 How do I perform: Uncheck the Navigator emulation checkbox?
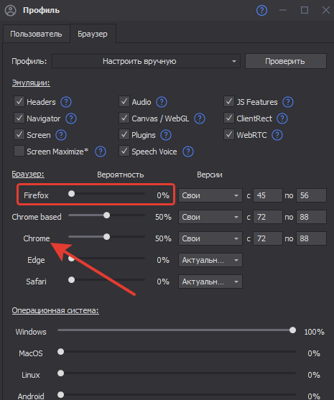(19, 118)
